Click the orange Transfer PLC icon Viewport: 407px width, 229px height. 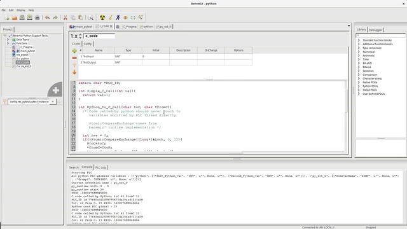point(126,18)
